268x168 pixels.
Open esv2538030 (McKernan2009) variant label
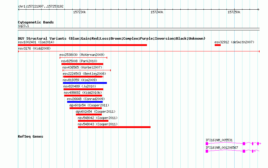coord(82,55)
